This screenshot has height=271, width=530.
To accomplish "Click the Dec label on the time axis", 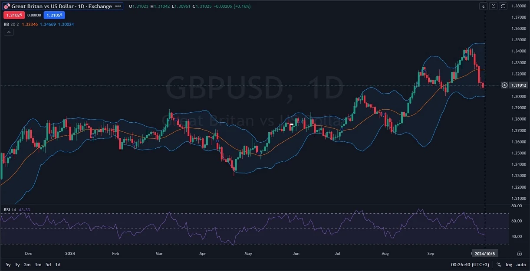I will click(28, 253).
